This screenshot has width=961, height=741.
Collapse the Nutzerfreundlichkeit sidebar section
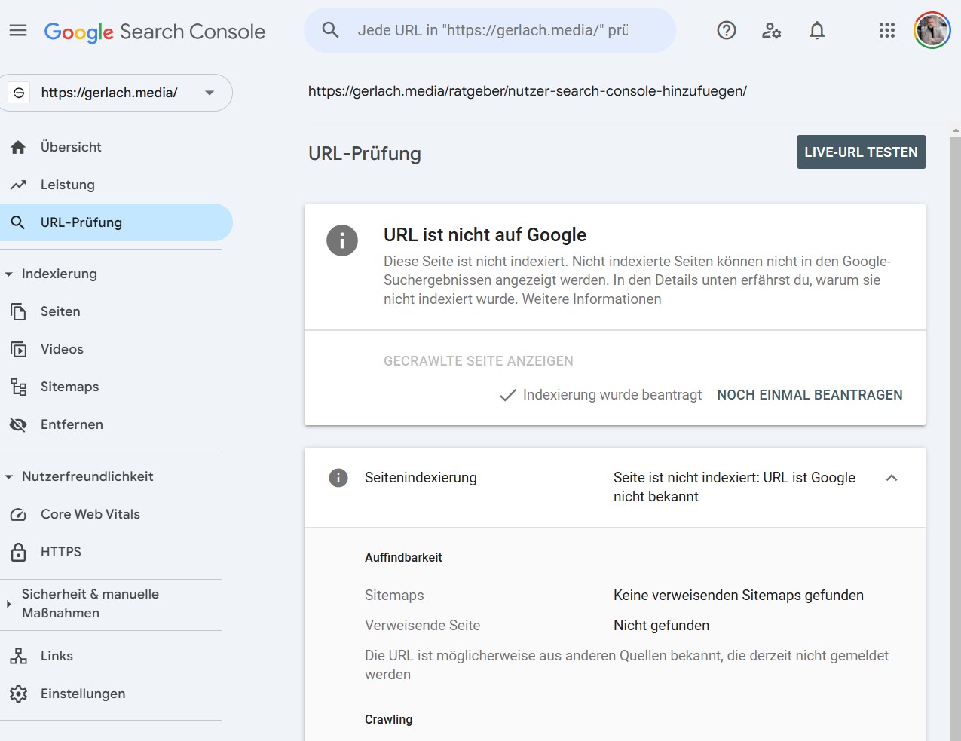tap(9, 477)
